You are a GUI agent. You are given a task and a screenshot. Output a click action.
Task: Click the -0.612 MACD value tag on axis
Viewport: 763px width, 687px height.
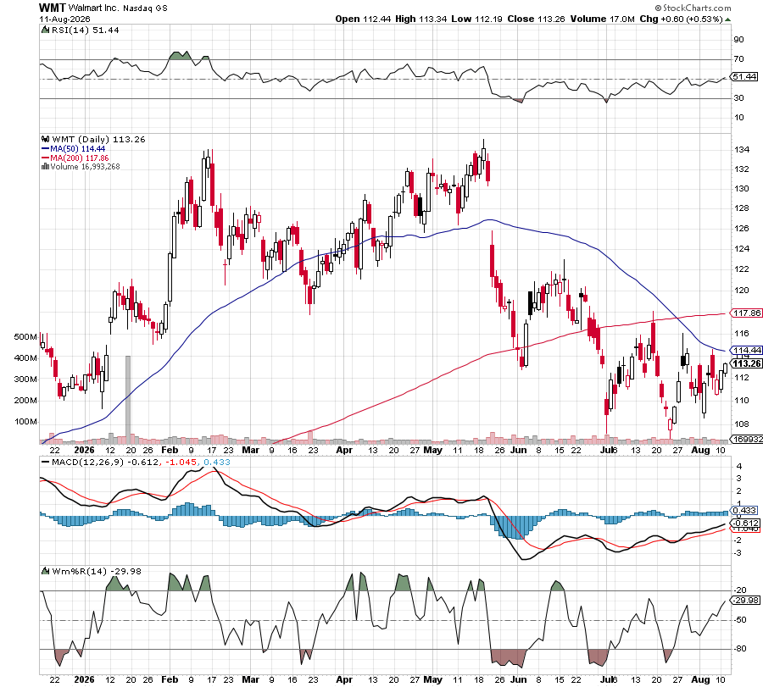[x=745, y=523]
